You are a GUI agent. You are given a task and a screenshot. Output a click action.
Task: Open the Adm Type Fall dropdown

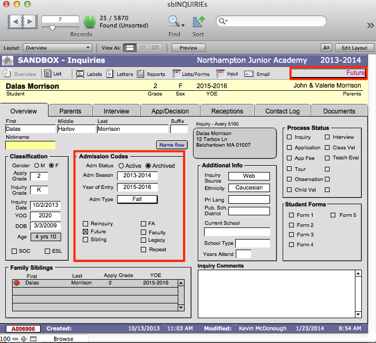(x=137, y=199)
